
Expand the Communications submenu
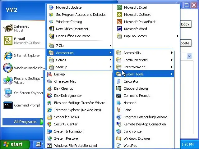point(144,60)
